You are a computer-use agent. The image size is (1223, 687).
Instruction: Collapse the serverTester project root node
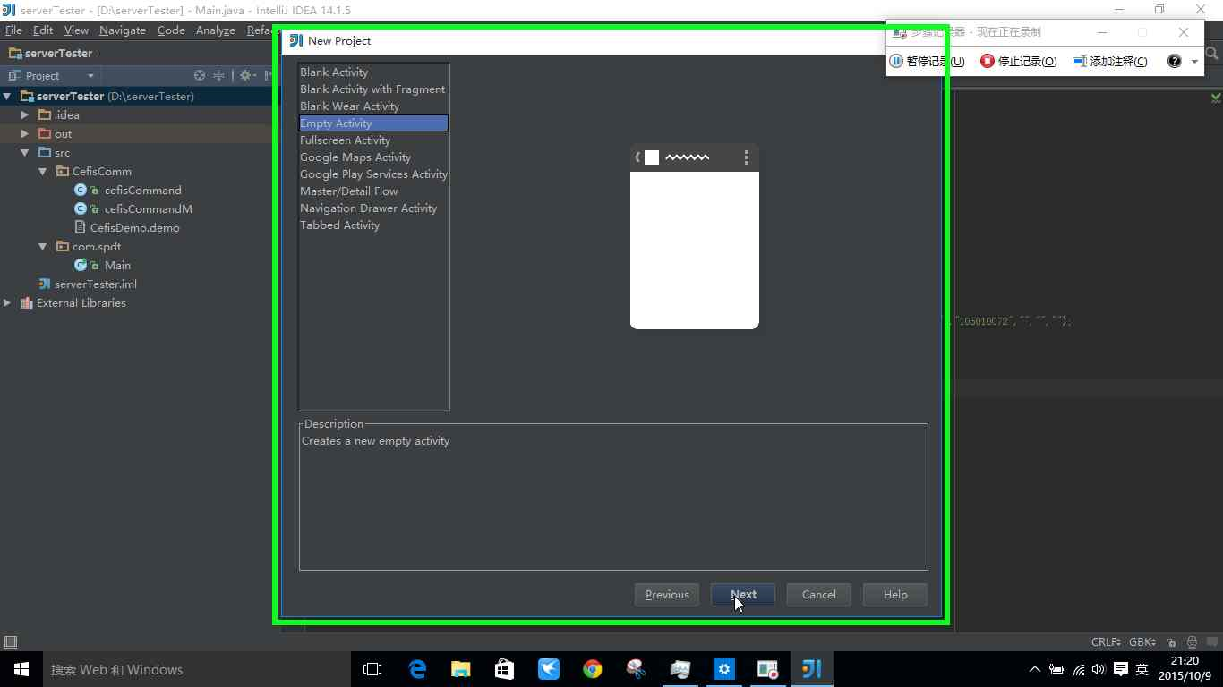coord(7,96)
